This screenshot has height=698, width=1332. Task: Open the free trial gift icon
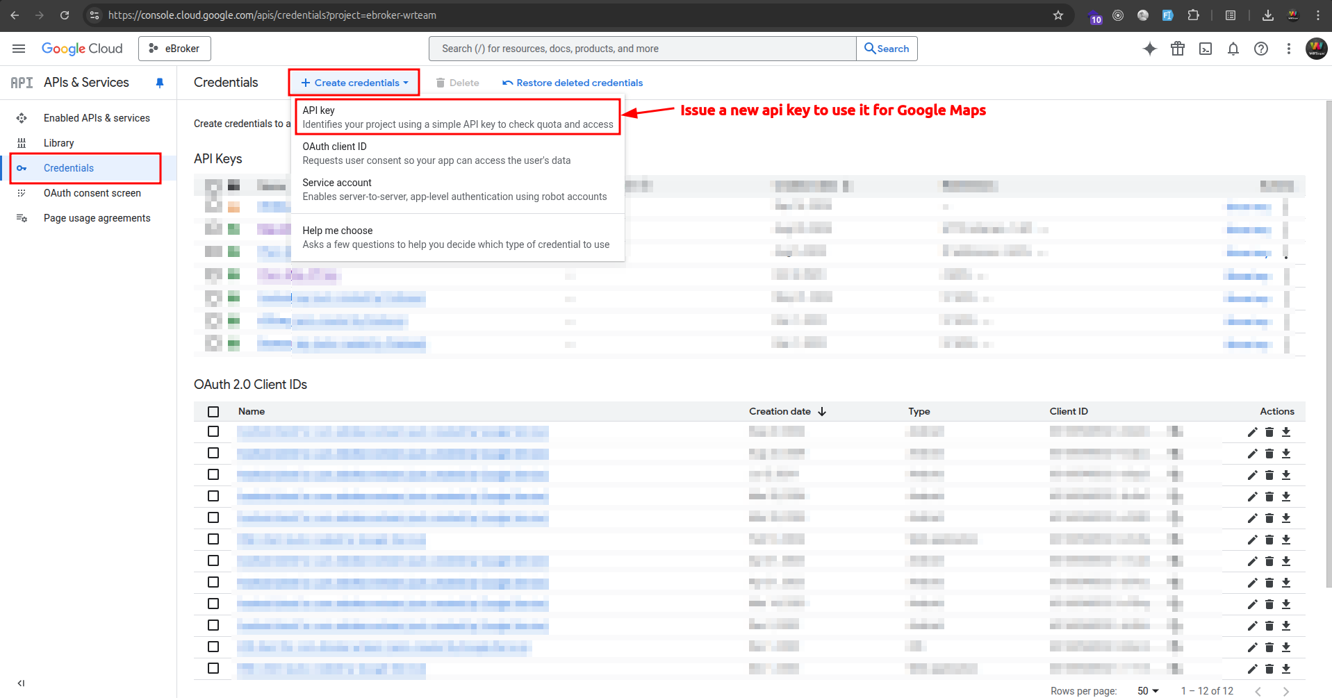point(1178,49)
